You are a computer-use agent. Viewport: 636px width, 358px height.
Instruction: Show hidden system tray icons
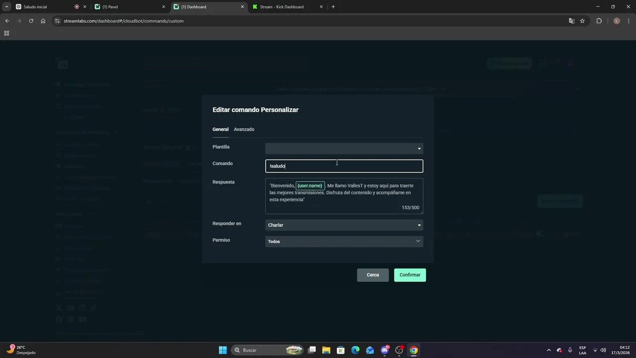click(x=549, y=350)
